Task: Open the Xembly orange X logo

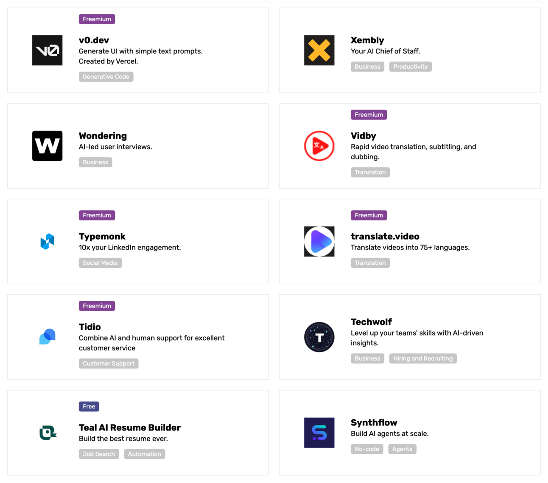Action: tap(319, 50)
